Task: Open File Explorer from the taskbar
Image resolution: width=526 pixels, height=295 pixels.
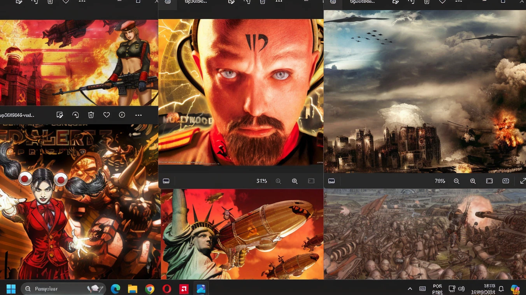Action: point(133,289)
